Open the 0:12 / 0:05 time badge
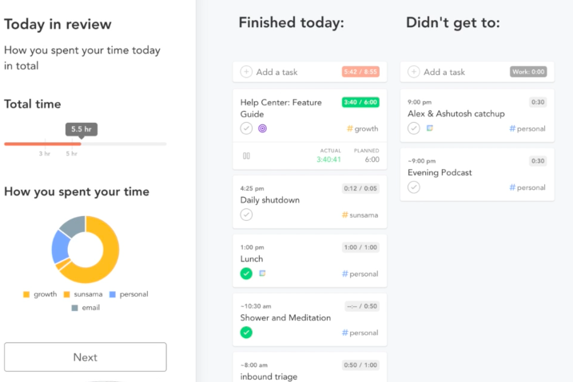The width and height of the screenshot is (573, 382). 360,188
